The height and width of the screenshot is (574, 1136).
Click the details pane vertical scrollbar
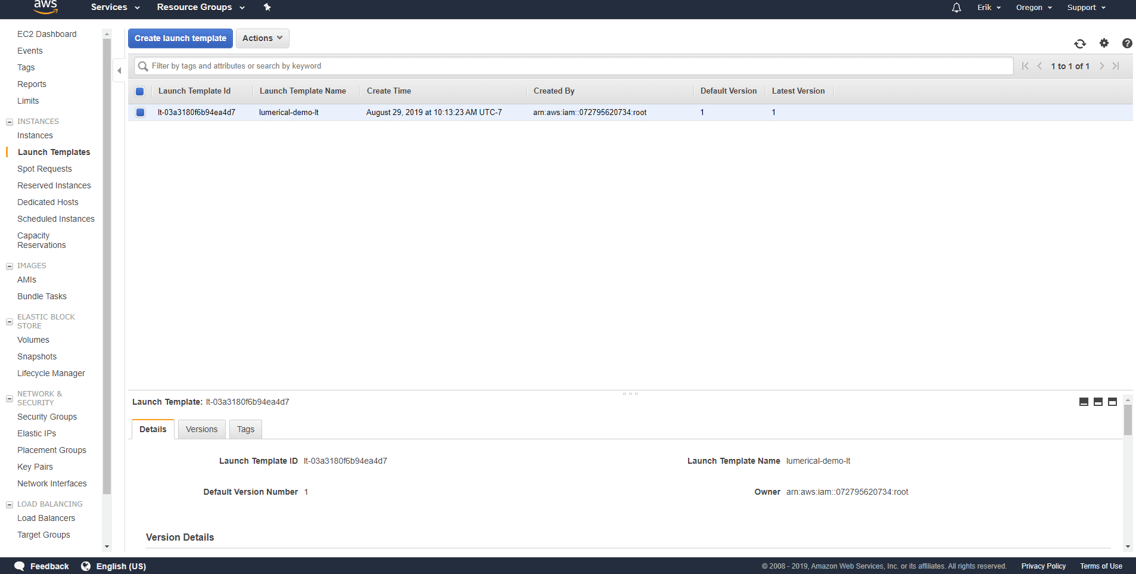tap(1127, 420)
